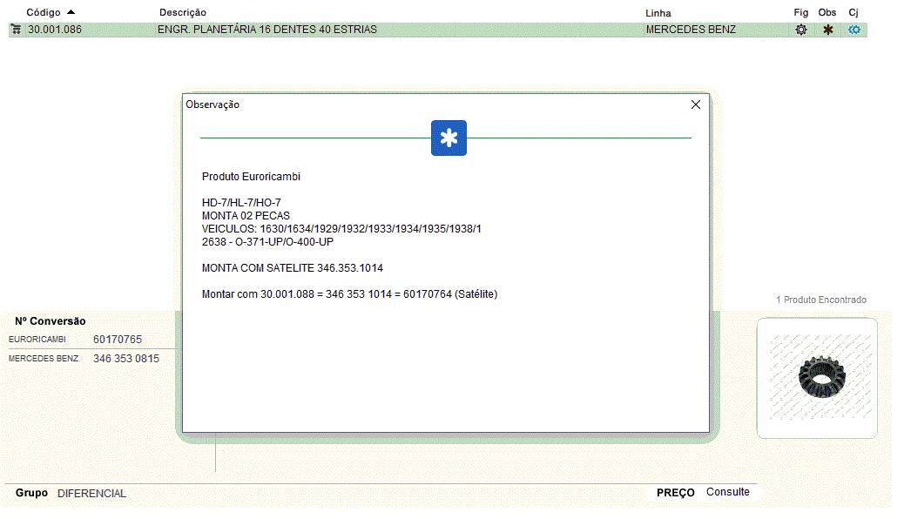Click the Euroricambi conversion number 60170765
This screenshot has height=519, width=904.
click(117, 340)
